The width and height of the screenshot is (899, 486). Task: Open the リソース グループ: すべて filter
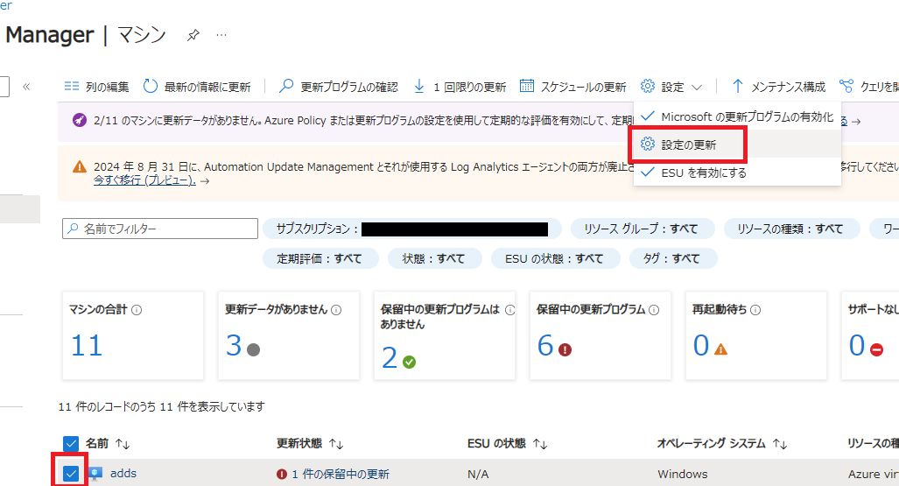click(x=643, y=229)
